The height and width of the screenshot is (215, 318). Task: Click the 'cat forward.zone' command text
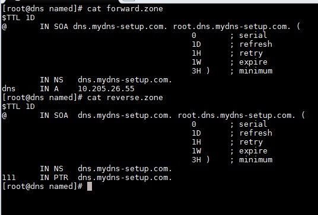click(125, 9)
